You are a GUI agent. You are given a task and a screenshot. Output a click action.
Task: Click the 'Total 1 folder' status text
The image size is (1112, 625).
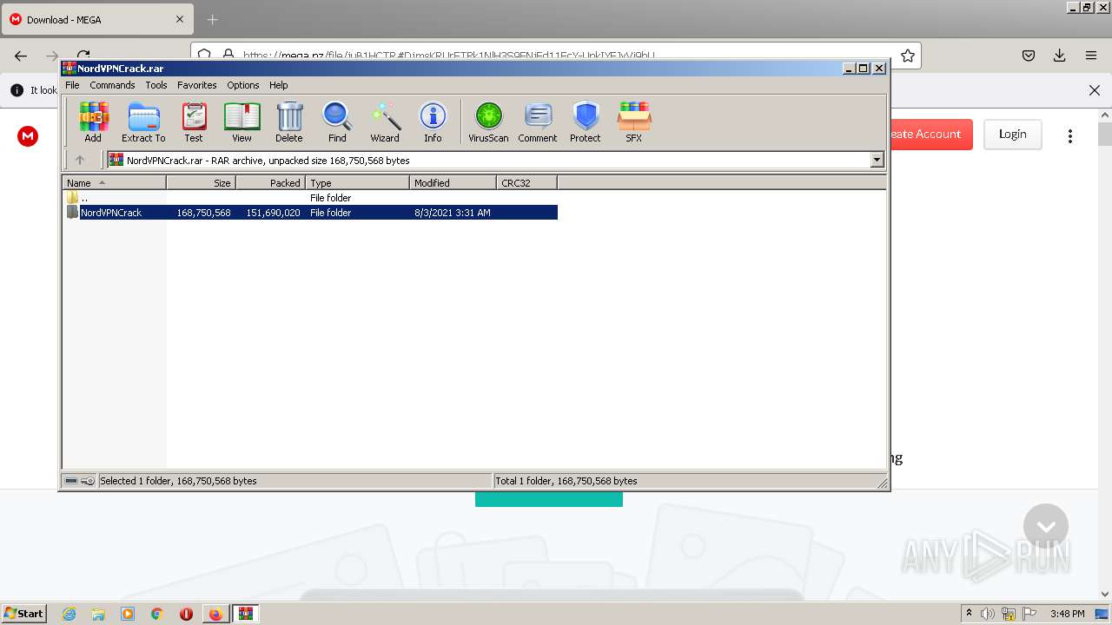[566, 481]
